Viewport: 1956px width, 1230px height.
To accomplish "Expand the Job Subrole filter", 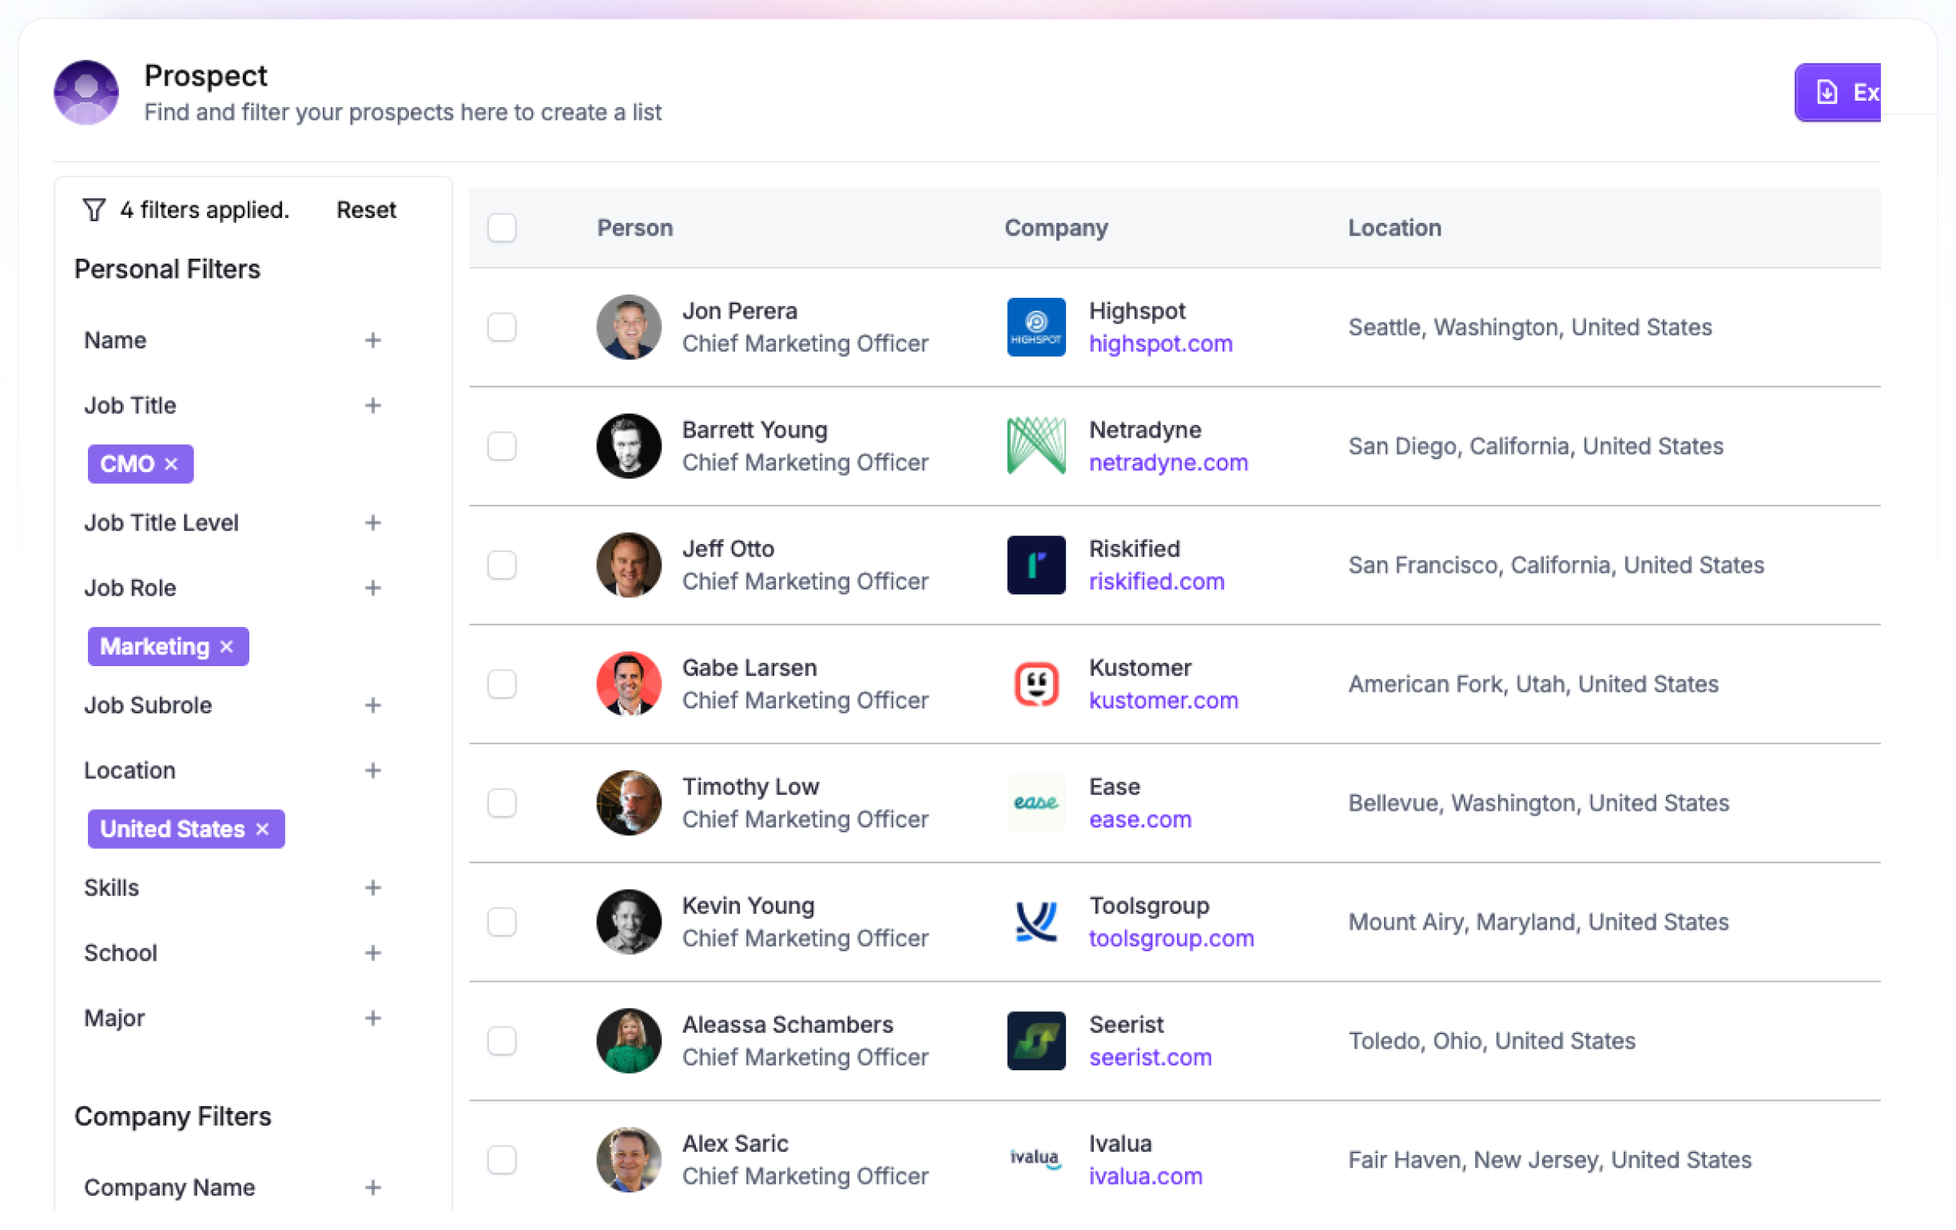I will point(374,704).
